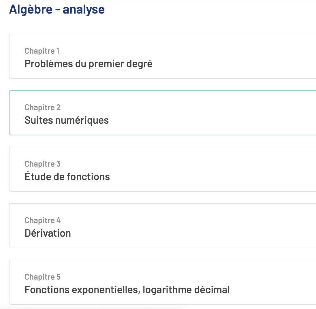Click the 'Chapitre 4' label text

43,221
